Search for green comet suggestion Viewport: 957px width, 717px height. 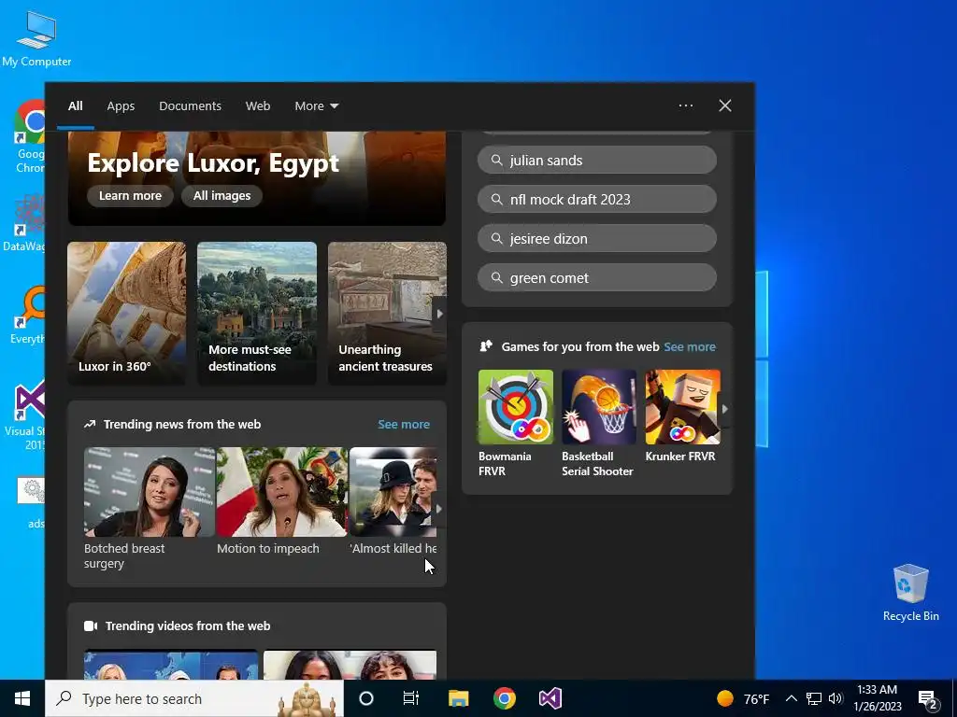(597, 278)
